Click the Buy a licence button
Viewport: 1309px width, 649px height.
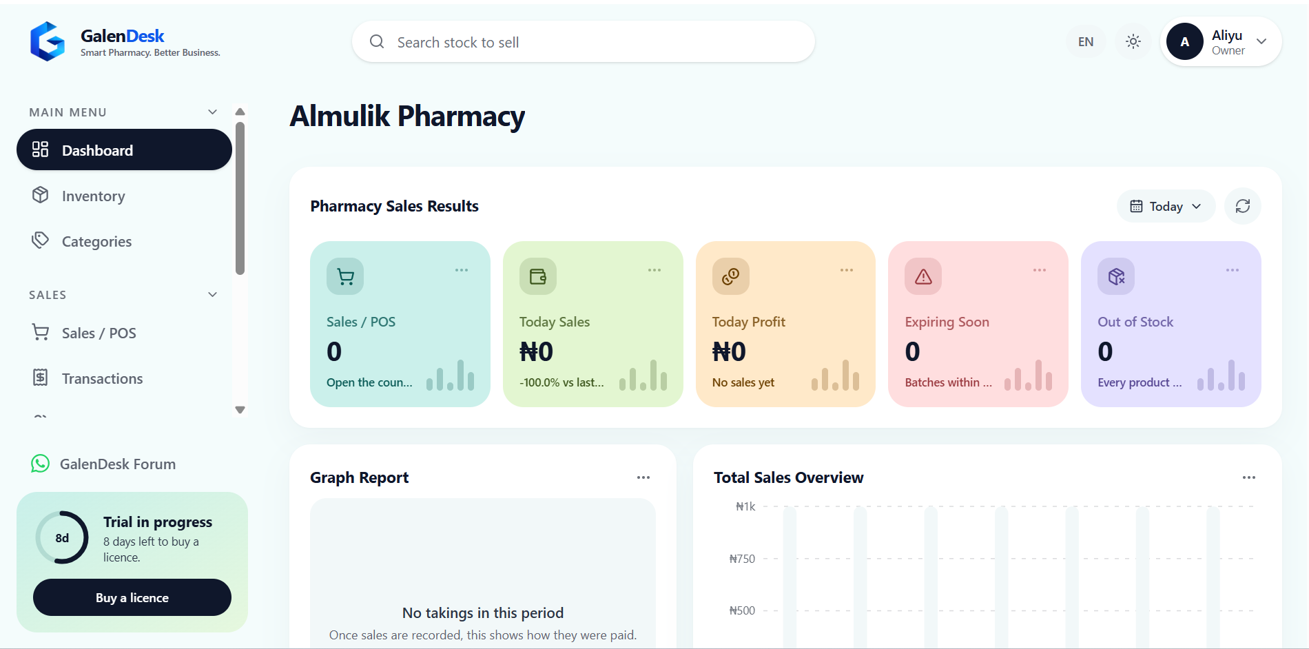(132, 597)
